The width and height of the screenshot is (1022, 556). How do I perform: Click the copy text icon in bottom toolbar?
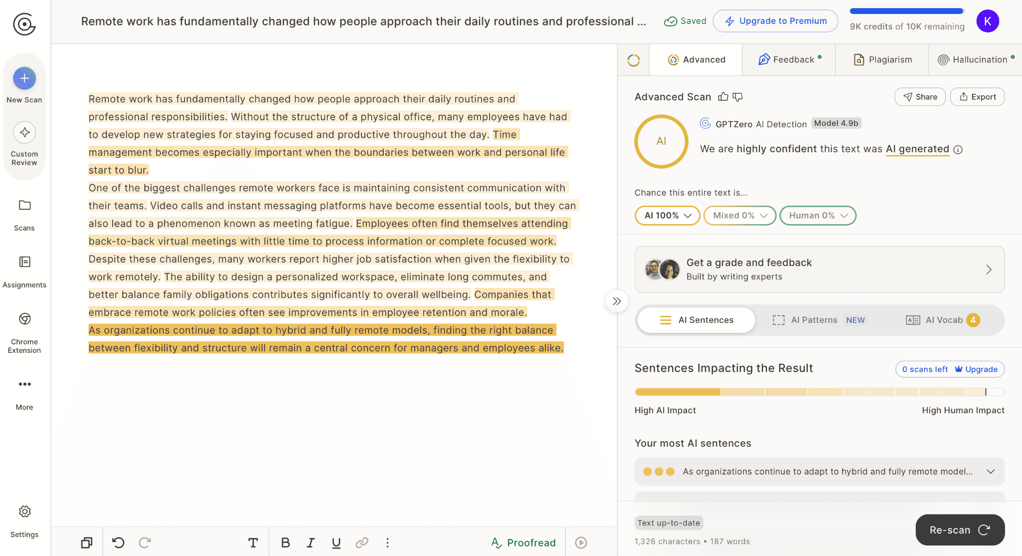87,543
